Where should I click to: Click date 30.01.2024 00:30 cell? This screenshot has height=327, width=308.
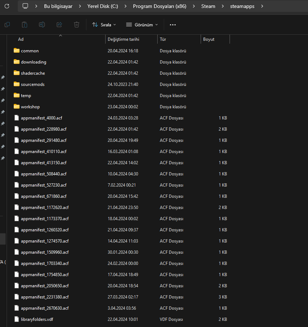(x=123, y=252)
